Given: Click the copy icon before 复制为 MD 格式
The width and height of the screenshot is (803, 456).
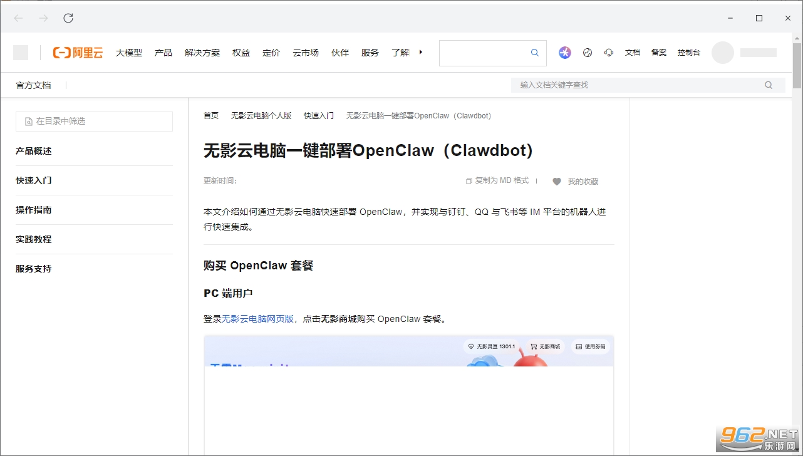Looking at the screenshot, I should (469, 181).
